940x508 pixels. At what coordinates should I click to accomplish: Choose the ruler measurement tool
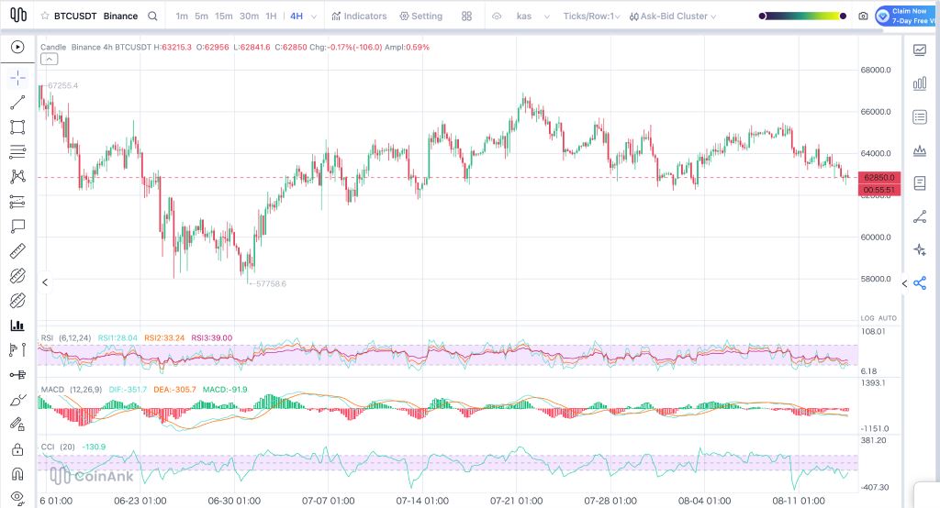17,251
